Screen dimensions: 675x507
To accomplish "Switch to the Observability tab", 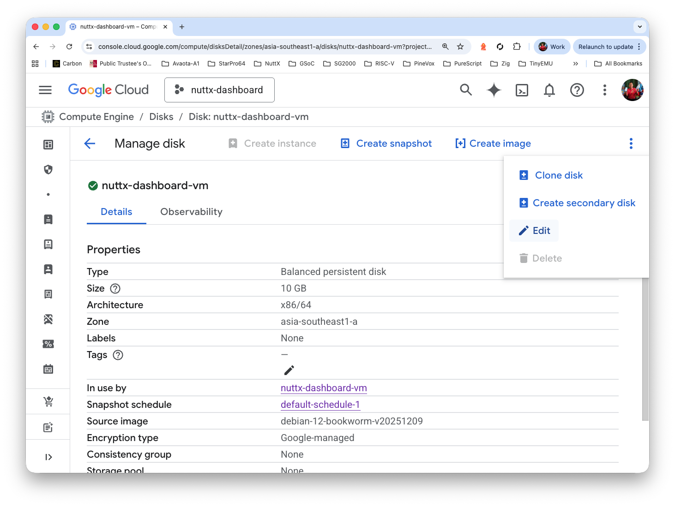I will click(x=191, y=212).
